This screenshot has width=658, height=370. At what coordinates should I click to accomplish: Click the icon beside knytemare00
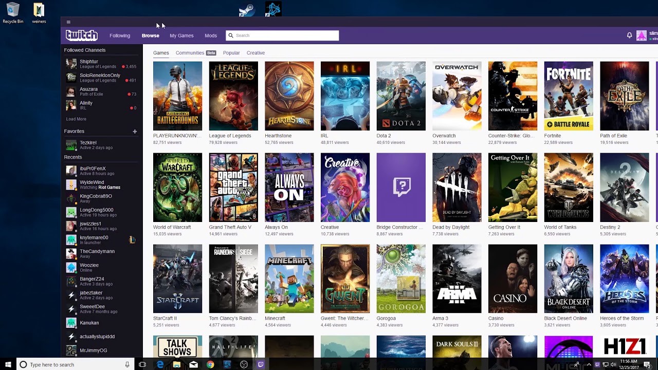tap(132, 239)
